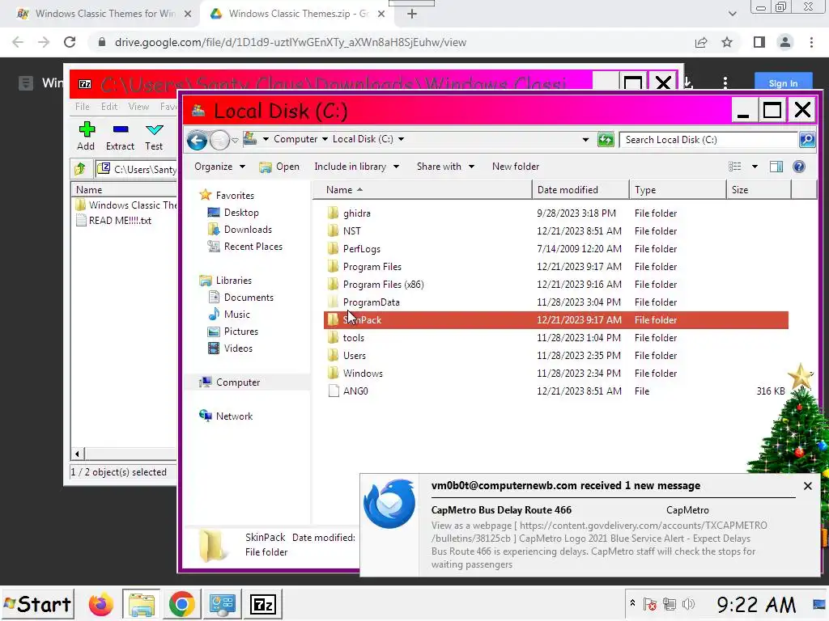Screen dimensions: 829x621
Task: Open the view options dropdown arrow
Action: [755, 167]
